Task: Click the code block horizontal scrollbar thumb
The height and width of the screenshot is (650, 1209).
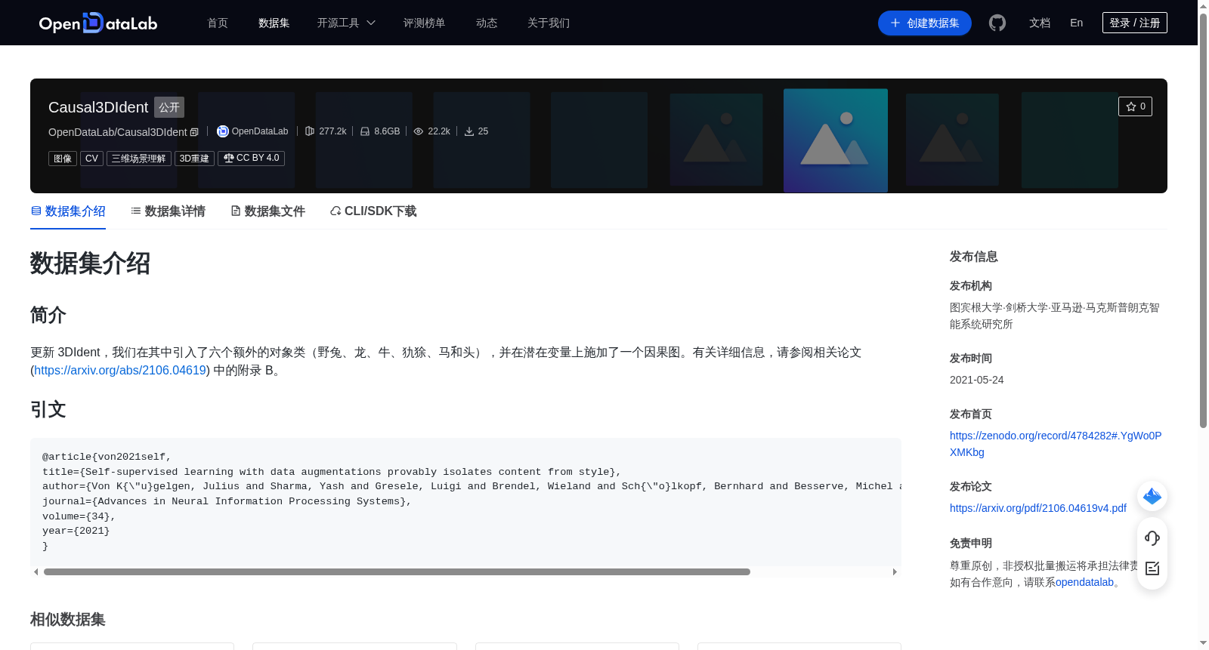Action: [397, 572]
